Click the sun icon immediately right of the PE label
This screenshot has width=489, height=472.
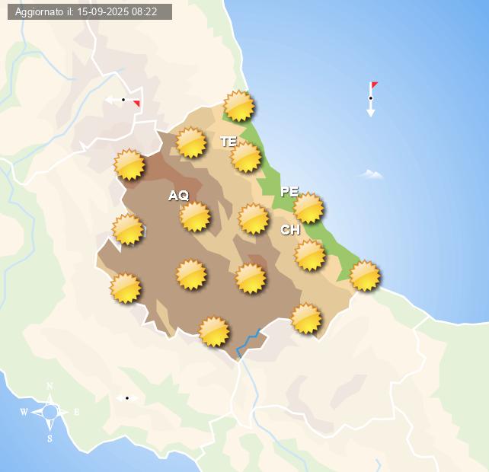pyautogui.click(x=308, y=208)
